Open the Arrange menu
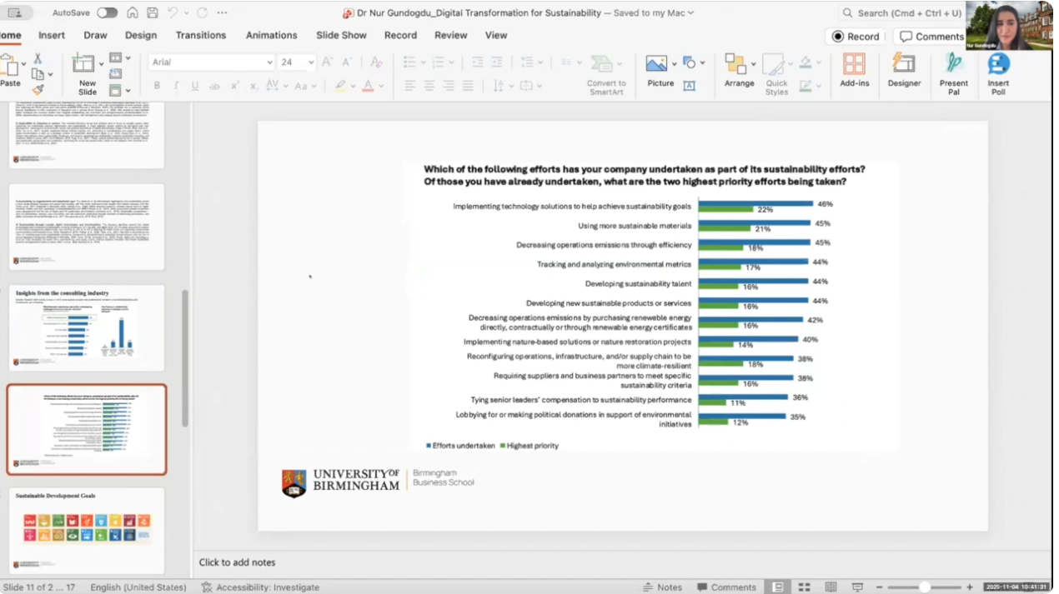This screenshot has height=594, width=1059. (x=739, y=70)
